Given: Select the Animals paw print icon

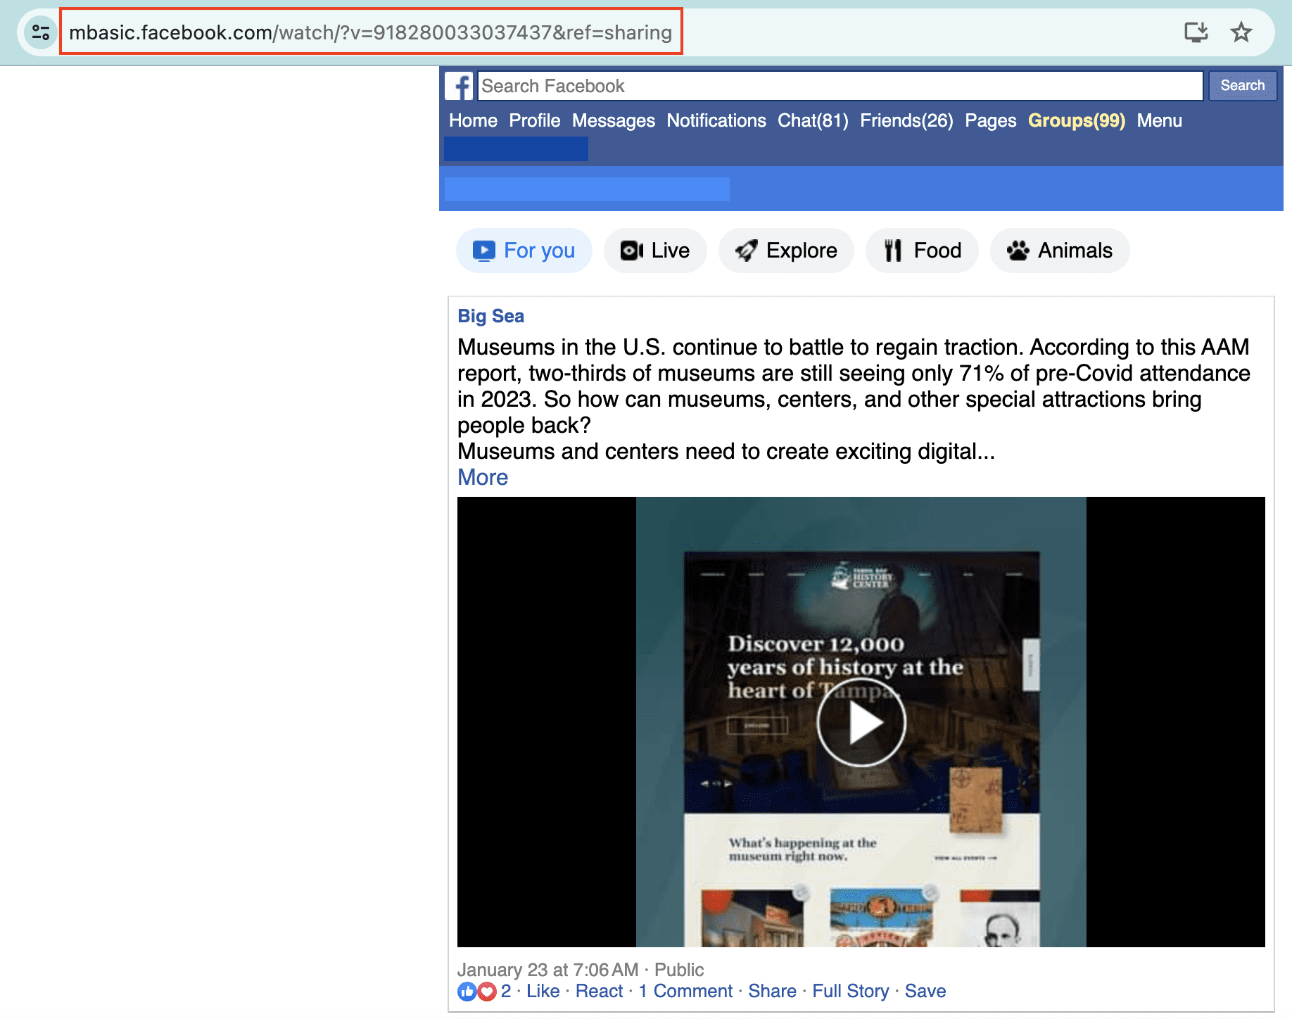Looking at the screenshot, I should pos(1018,250).
